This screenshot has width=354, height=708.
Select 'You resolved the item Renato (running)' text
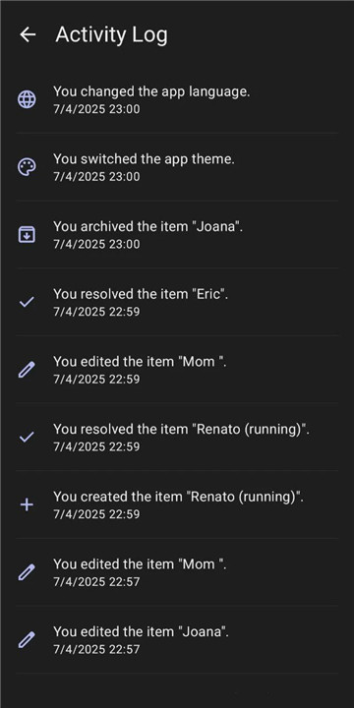point(182,429)
